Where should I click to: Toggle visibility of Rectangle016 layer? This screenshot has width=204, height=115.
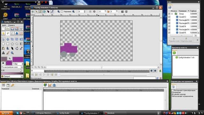pyautogui.click(x=169, y=20)
